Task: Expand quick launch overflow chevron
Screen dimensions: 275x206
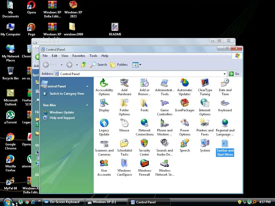Action: pos(39,201)
